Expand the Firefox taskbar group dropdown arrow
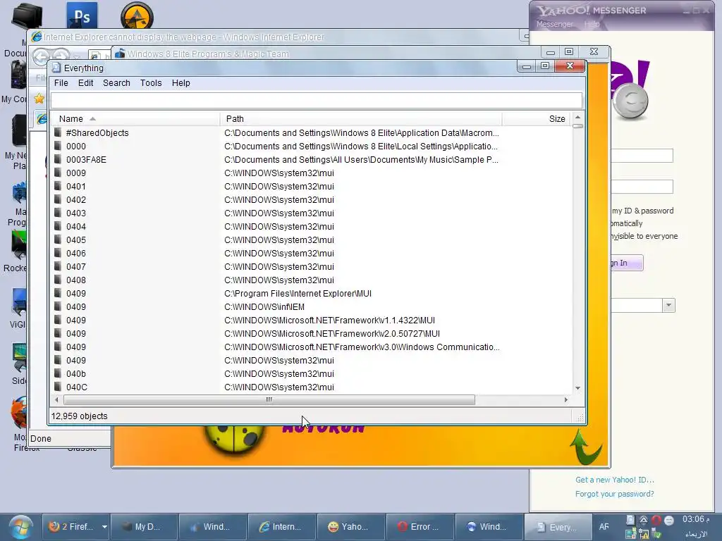The width and height of the screenshot is (722, 541). tap(104, 527)
